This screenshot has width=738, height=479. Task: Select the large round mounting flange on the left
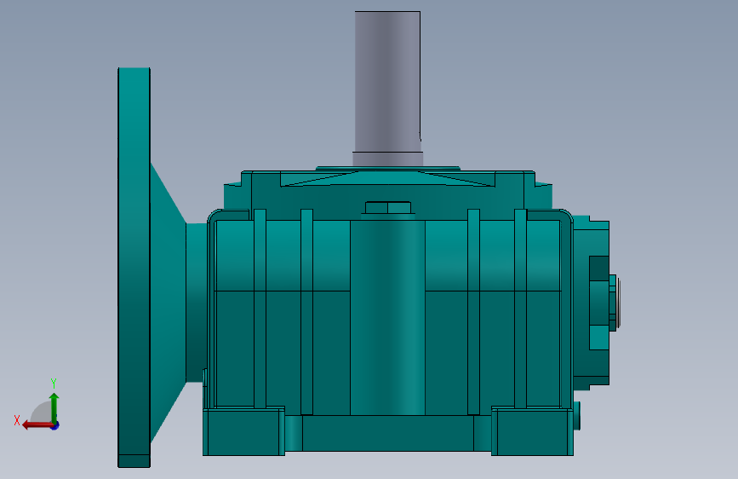coord(134,268)
